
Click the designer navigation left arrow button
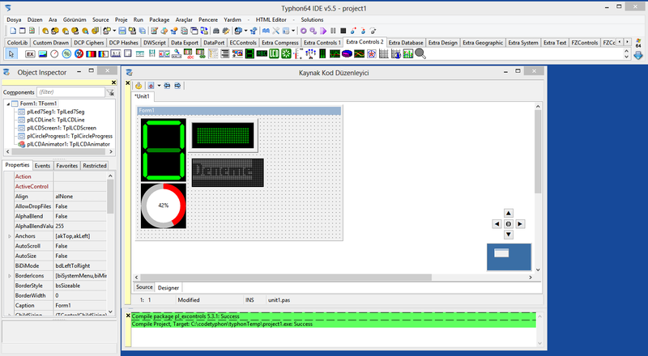point(497,224)
